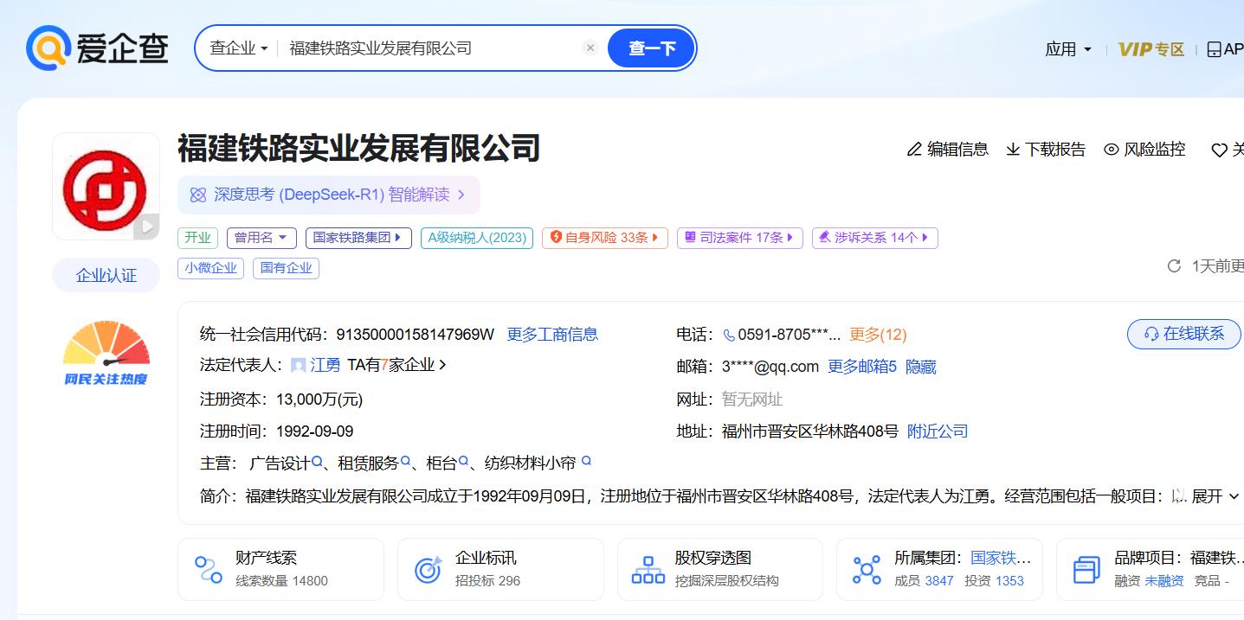Screen dimensions: 1244x620
Task: Open 更多工商信息 link
Action: click(552, 335)
